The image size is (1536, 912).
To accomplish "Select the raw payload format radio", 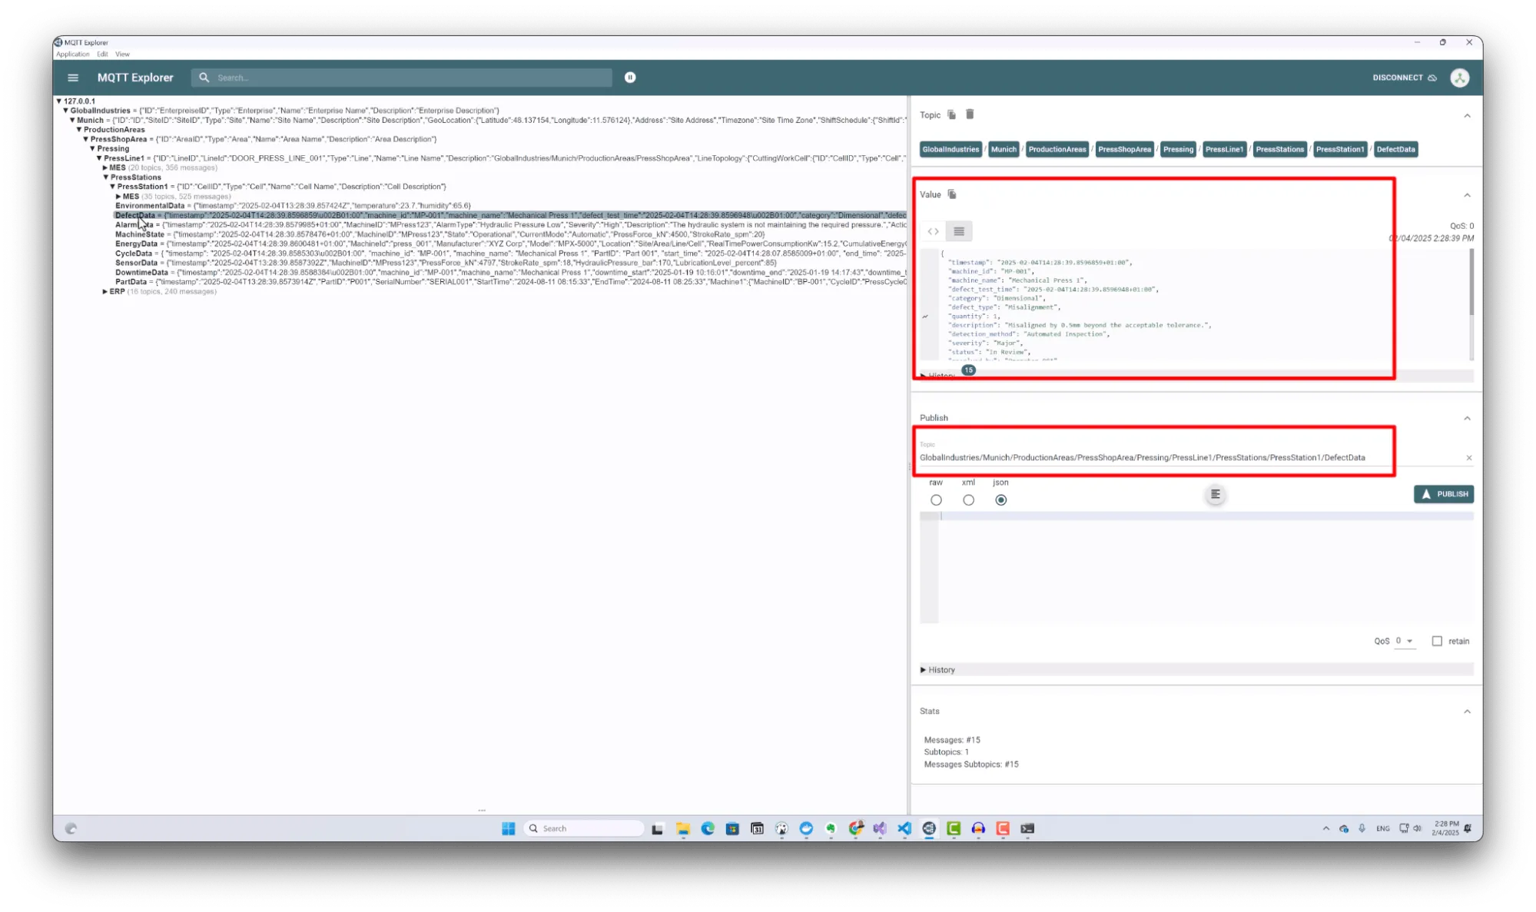I will click(x=936, y=500).
